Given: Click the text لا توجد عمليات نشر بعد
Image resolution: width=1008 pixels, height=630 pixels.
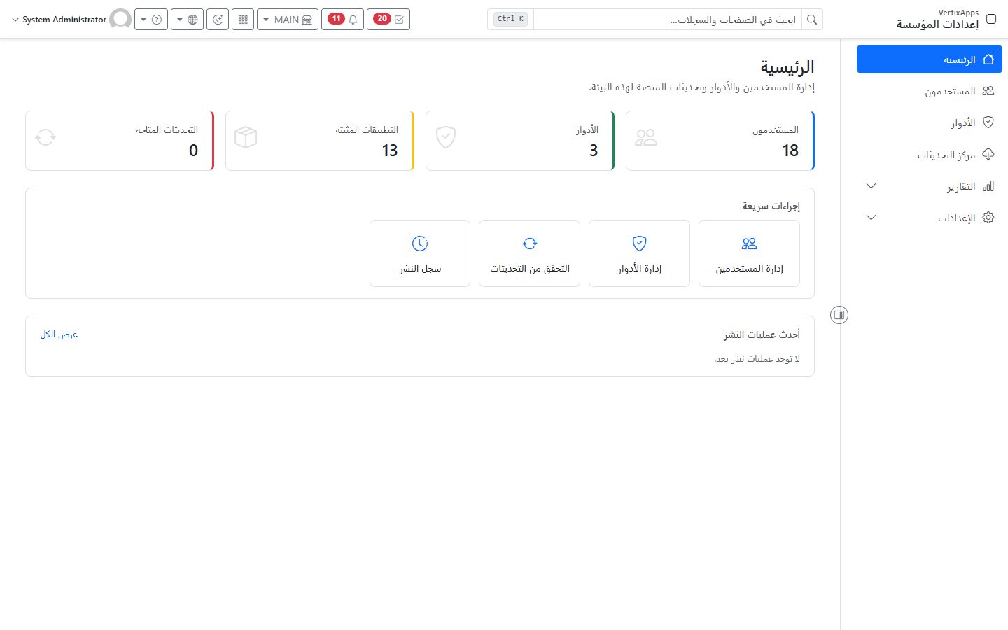Looking at the screenshot, I should (757, 359).
